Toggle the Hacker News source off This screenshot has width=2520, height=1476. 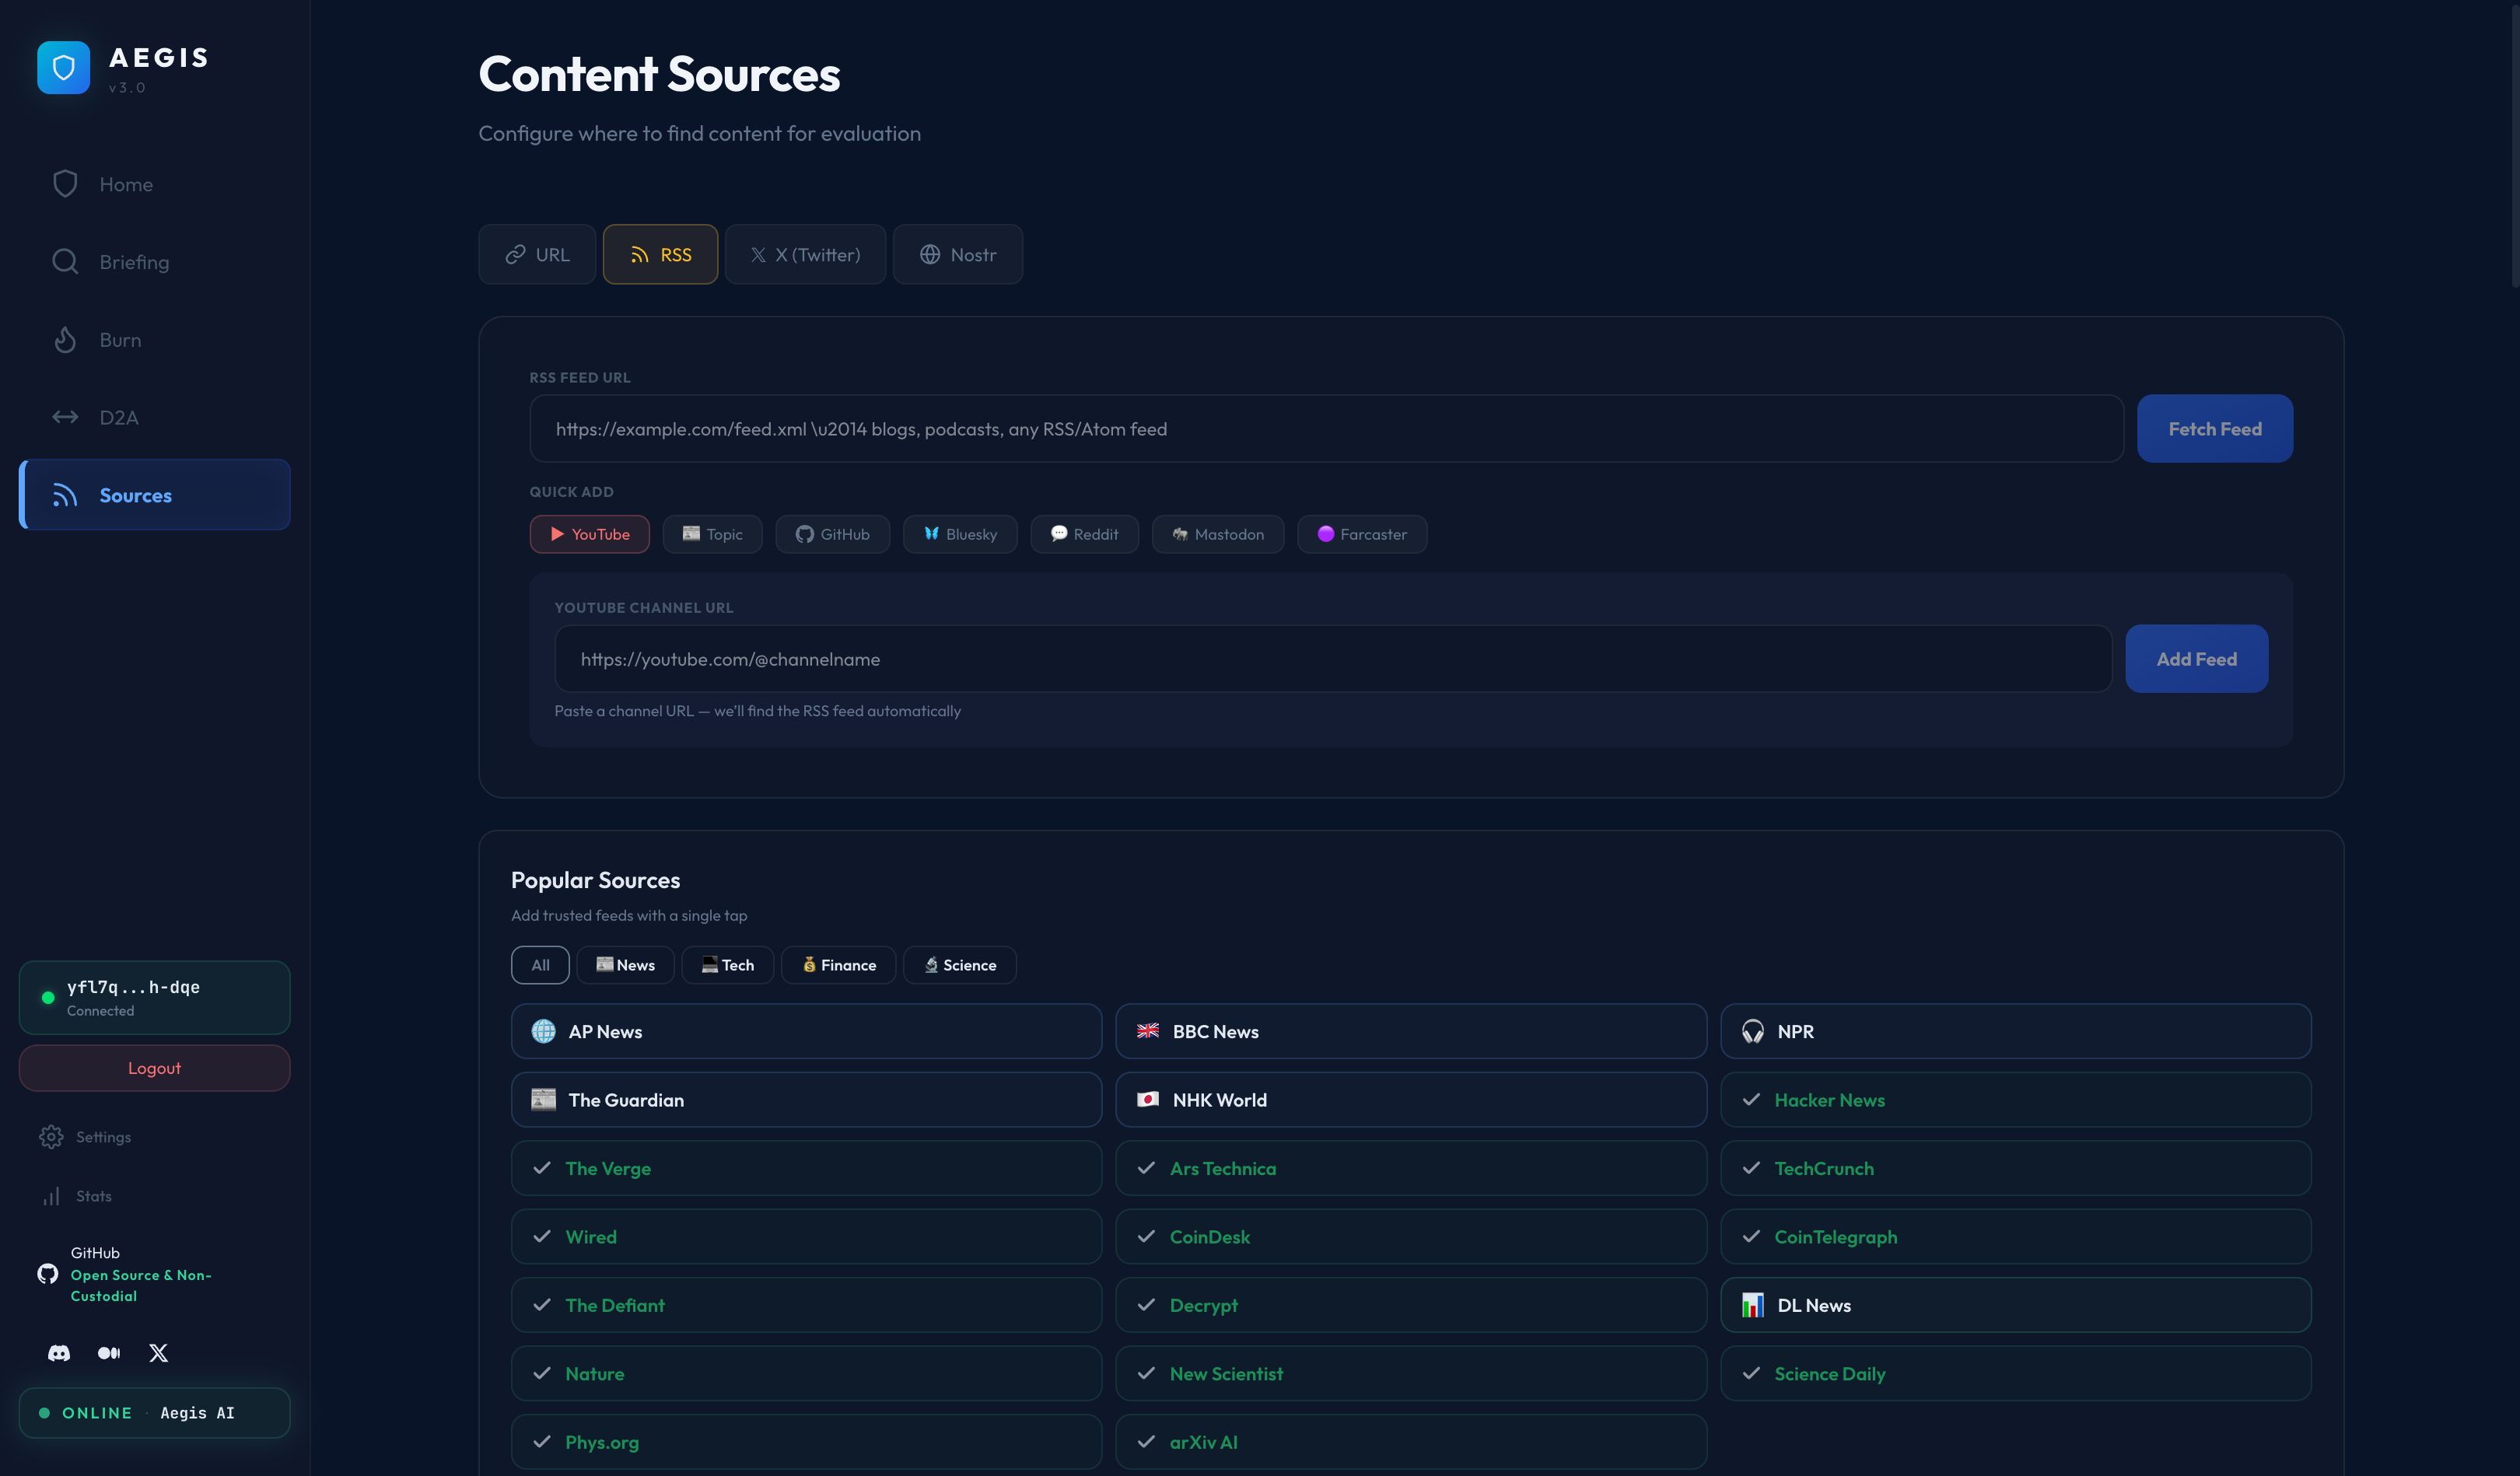(2014, 1100)
